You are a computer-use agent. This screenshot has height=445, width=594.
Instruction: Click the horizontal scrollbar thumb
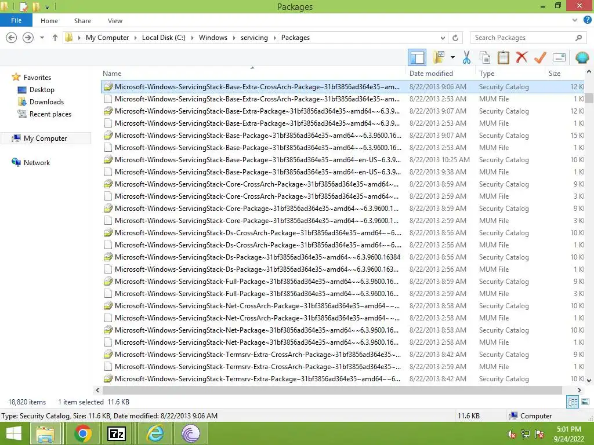332,390
